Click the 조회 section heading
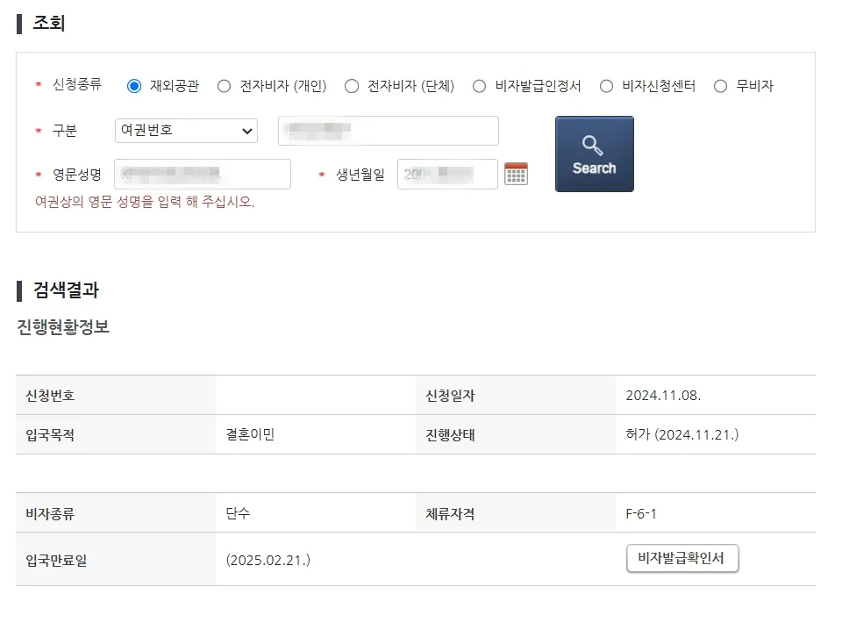This screenshot has width=842, height=644. point(49,23)
